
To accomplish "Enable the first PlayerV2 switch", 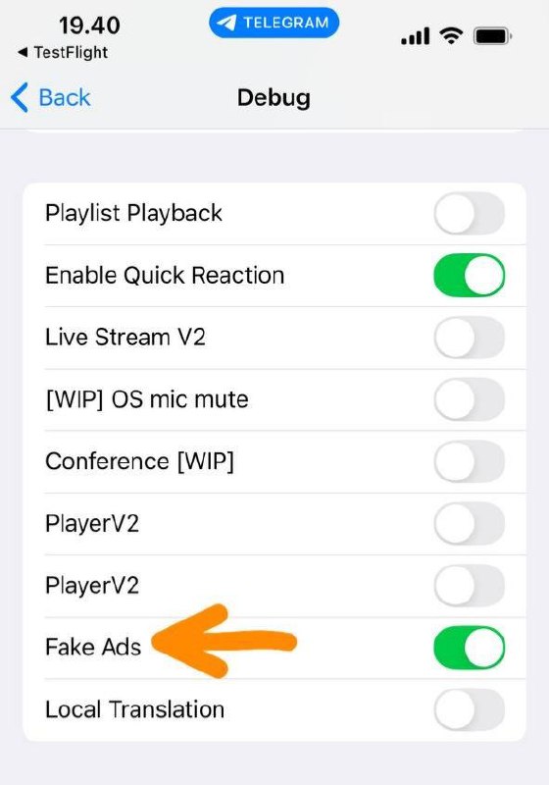I will point(469,524).
